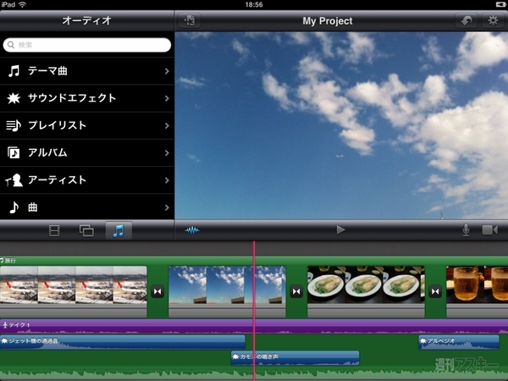The width and height of the screenshot is (508, 381).
Task: Toggle audio waveform display
Action: [x=192, y=229]
